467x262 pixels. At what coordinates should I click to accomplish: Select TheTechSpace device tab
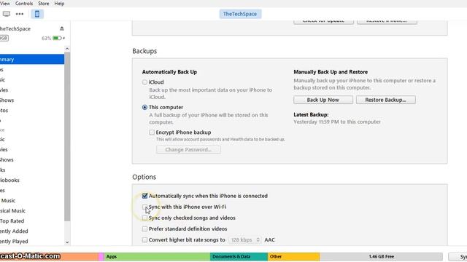(x=240, y=14)
